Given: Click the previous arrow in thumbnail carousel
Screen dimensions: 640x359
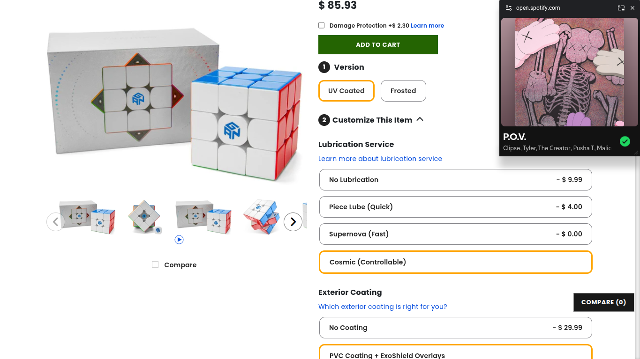Looking at the screenshot, I should (x=56, y=222).
